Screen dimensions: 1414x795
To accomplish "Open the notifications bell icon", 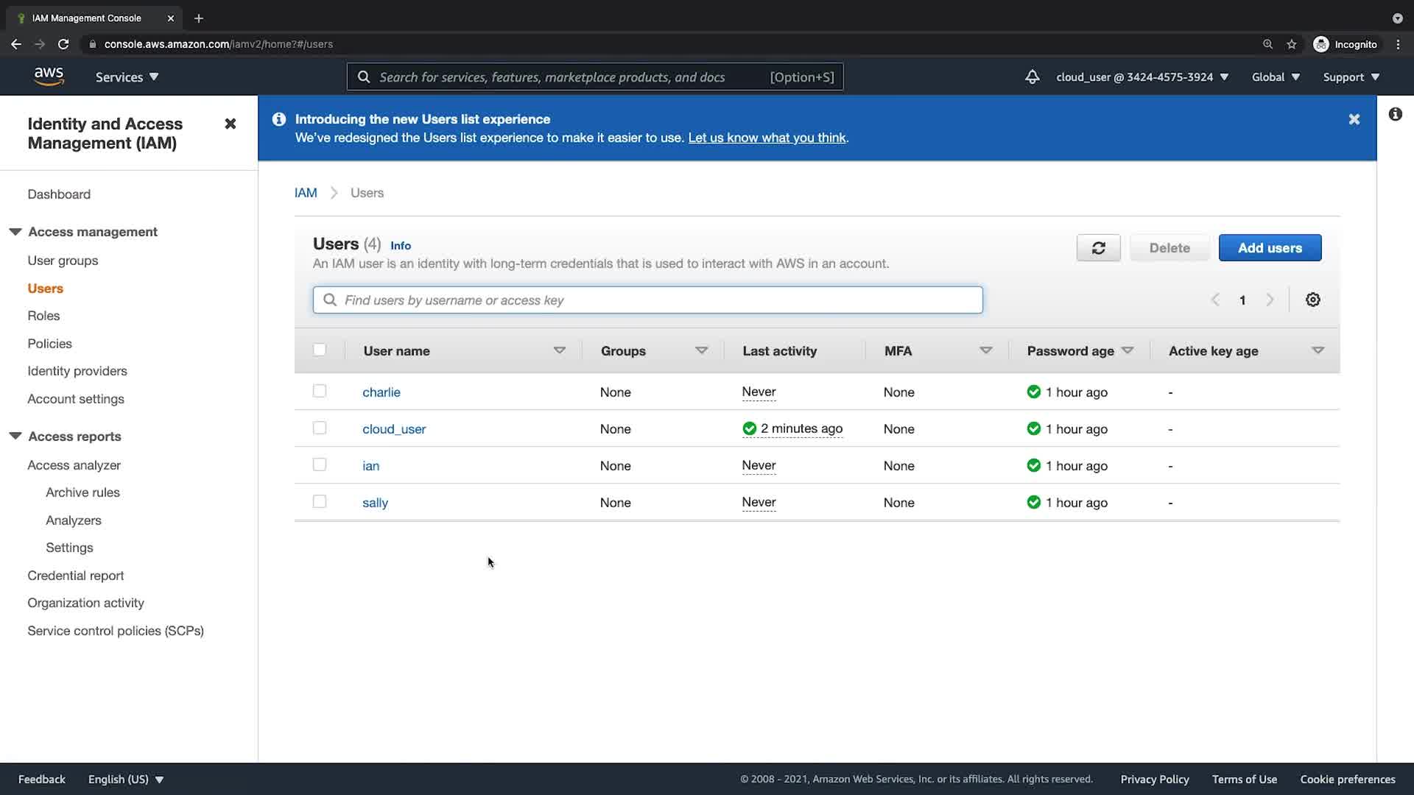I will tap(1032, 77).
